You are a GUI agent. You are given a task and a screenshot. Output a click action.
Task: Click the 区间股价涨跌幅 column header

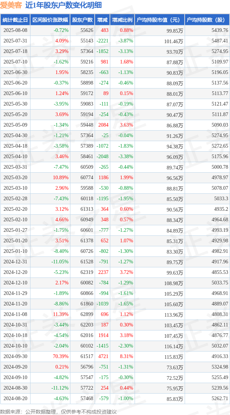click(x=50, y=20)
